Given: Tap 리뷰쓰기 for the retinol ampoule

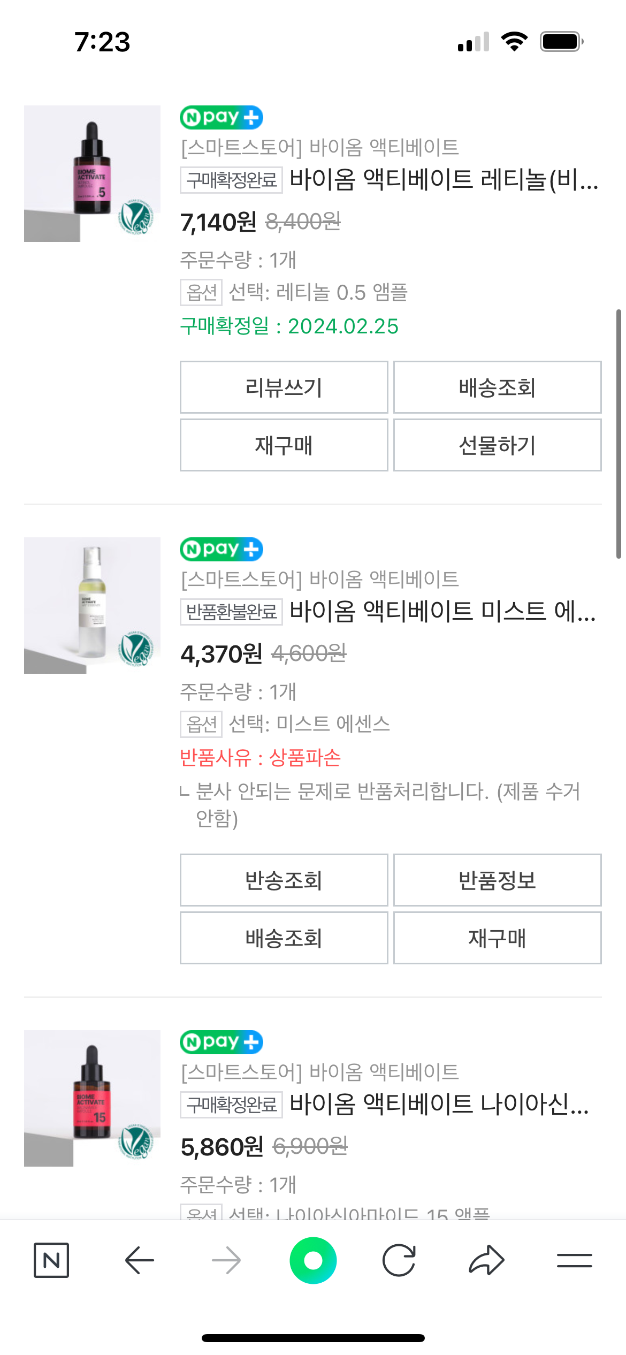Looking at the screenshot, I should pos(284,387).
